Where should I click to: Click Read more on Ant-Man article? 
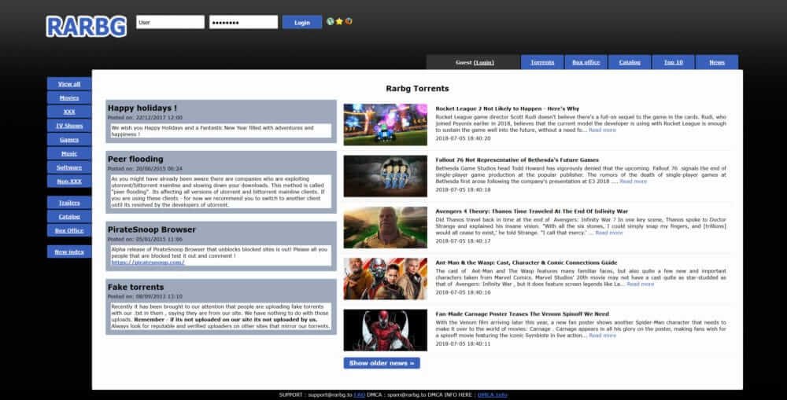point(641,284)
